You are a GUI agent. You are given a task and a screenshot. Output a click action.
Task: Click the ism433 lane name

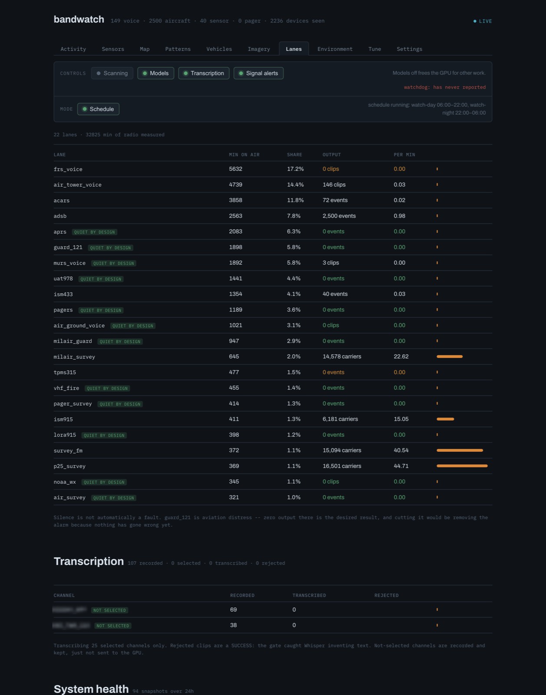[63, 294]
